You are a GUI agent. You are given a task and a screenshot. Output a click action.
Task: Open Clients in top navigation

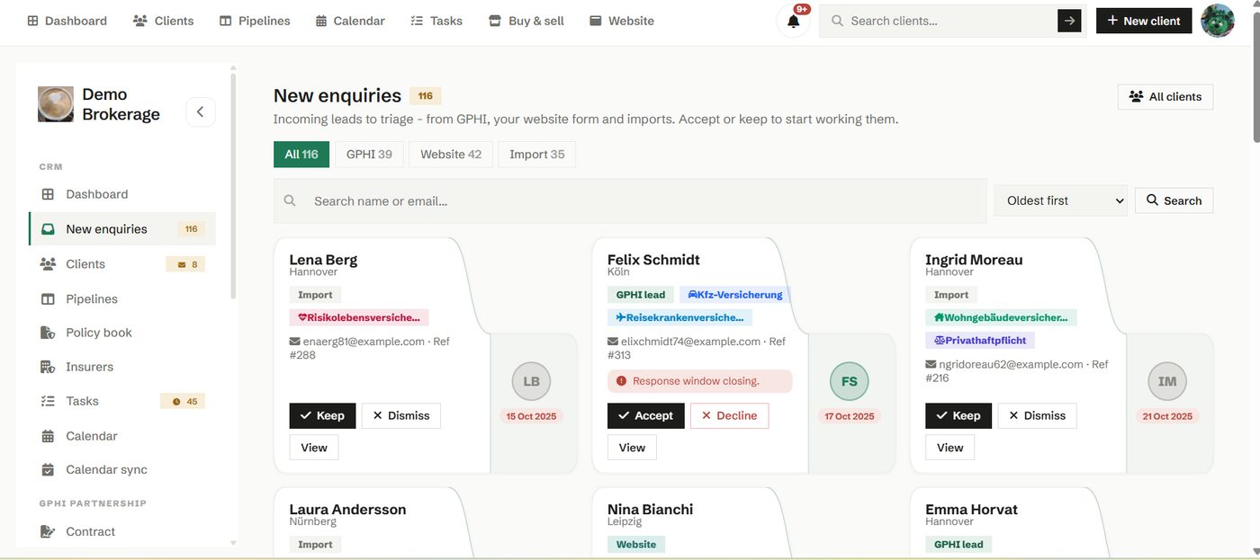163,21
